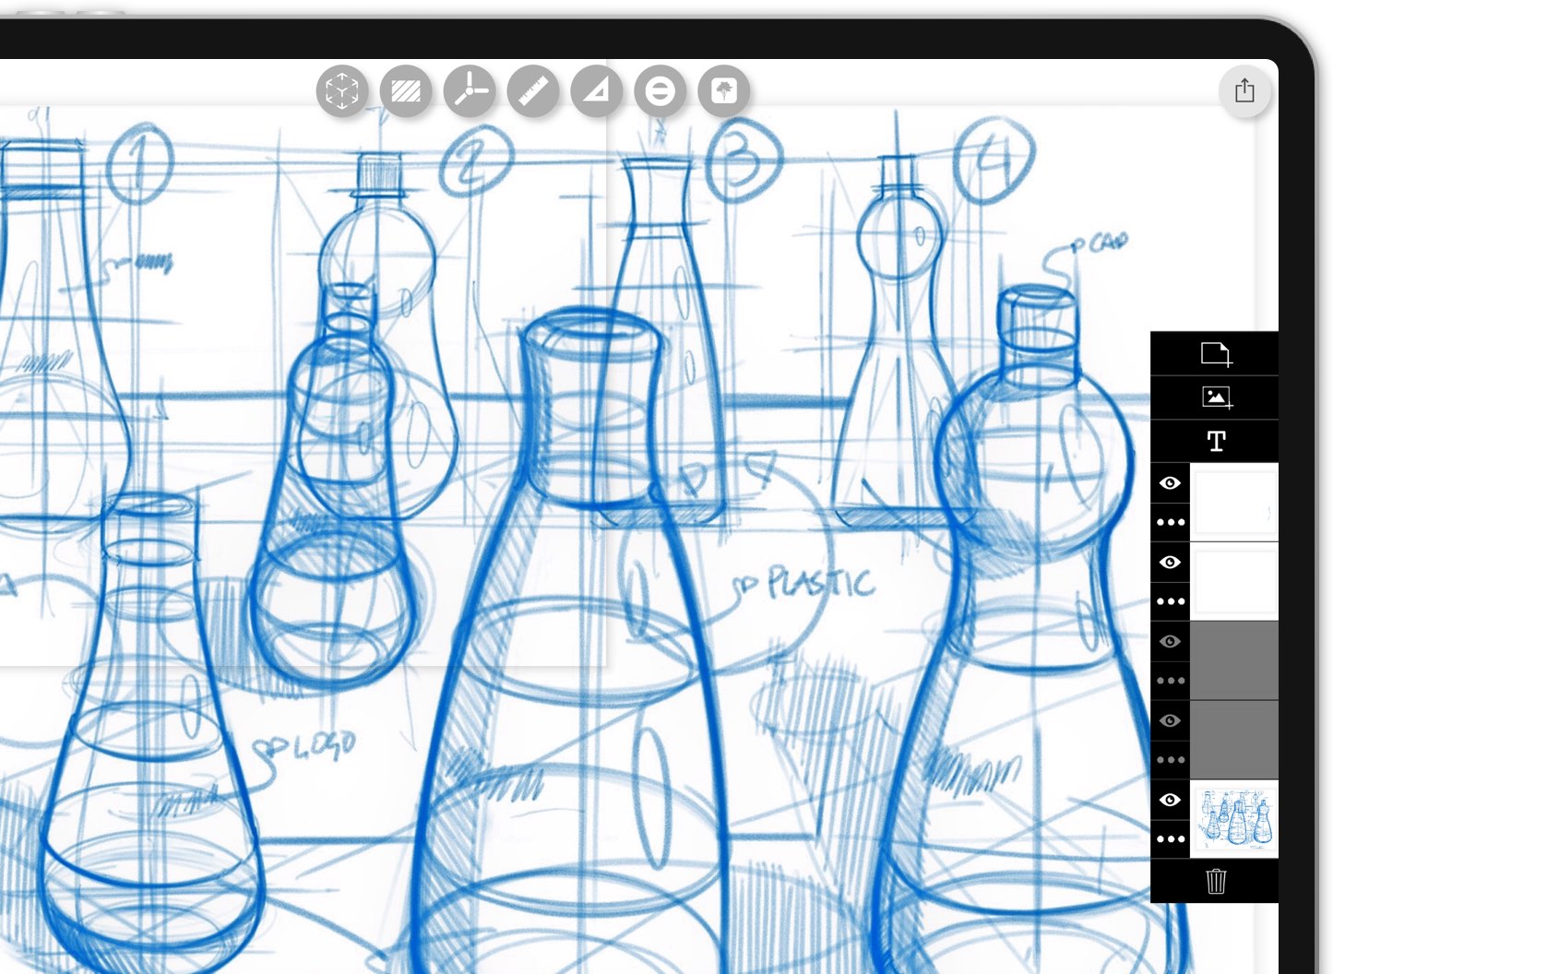Screen dimensions: 1559x974
Task: Select the first gray layer thumbnail
Action: 1234,661
